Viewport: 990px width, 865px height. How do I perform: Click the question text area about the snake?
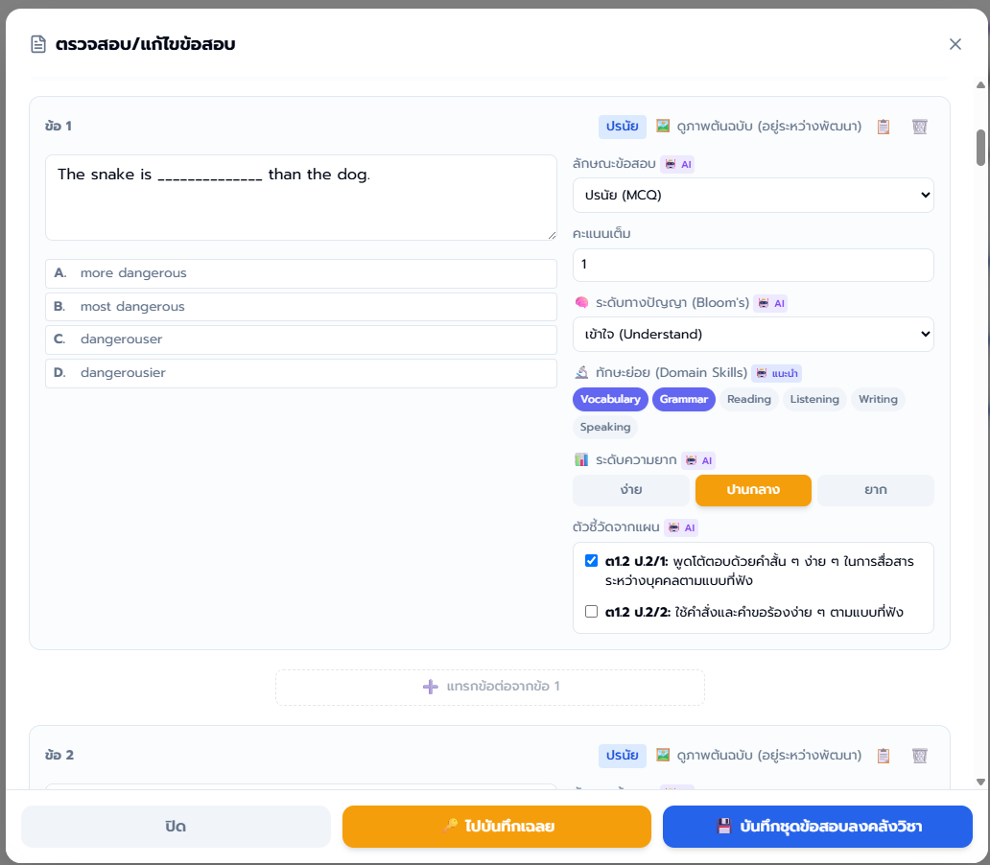click(x=301, y=198)
